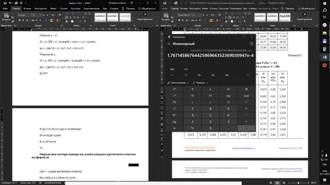The width and height of the screenshot is (330, 185).
Task: Click Общий доступ in left Word
Action: click(x=146, y=9)
